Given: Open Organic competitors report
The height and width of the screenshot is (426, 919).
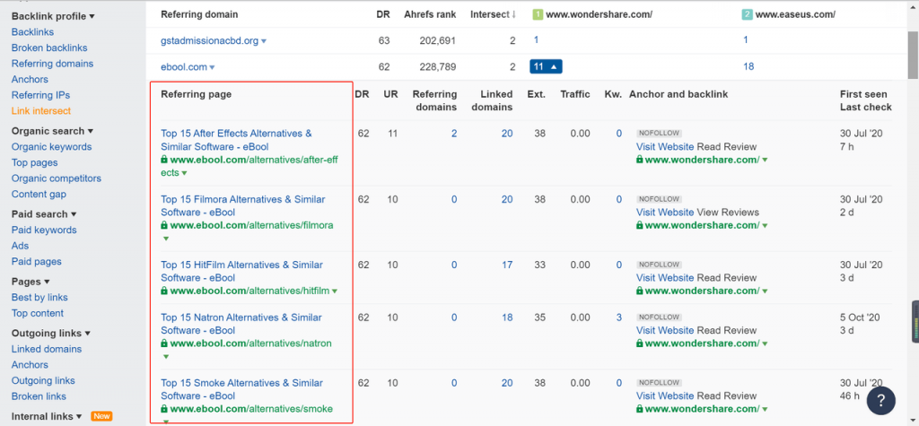Looking at the screenshot, I should point(57,178).
